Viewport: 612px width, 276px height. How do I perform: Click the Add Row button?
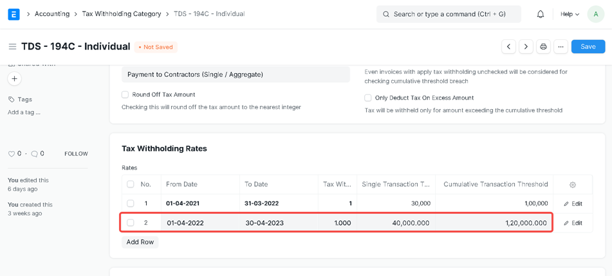pyautogui.click(x=140, y=242)
